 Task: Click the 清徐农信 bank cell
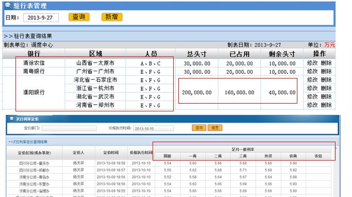tap(33, 63)
